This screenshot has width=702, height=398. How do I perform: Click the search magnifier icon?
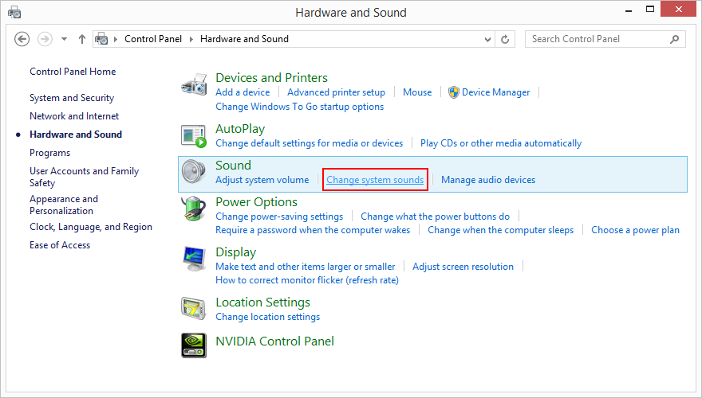[674, 39]
